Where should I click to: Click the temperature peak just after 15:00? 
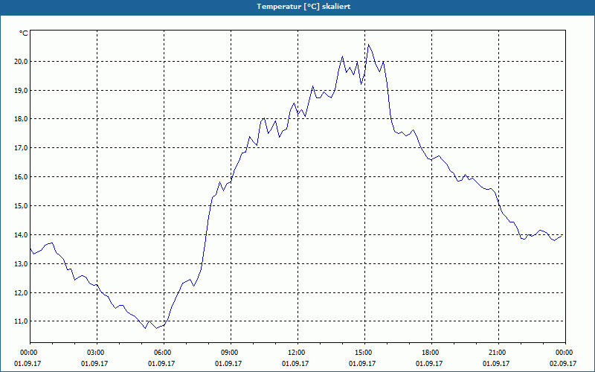[x=368, y=45]
